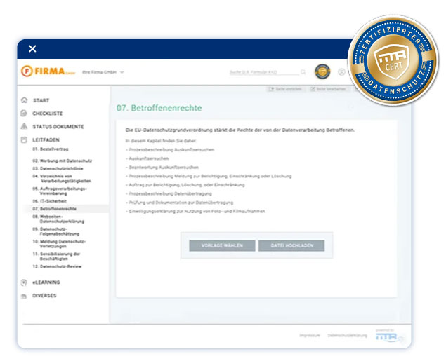The image size is (446, 361).
Task: Click the line Prozessbeschreibung Auskunftsersuchen
Action: (x=170, y=149)
